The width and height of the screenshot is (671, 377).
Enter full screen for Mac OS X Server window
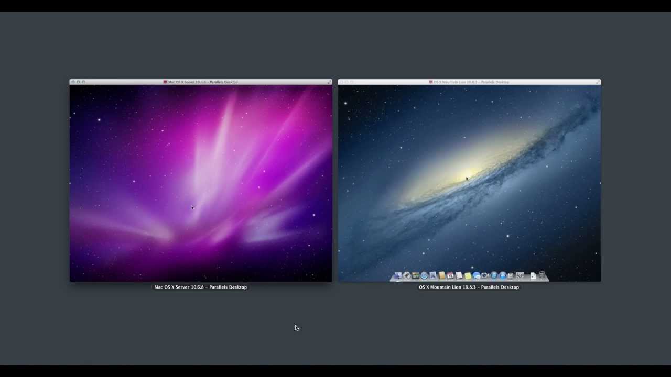(329, 82)
